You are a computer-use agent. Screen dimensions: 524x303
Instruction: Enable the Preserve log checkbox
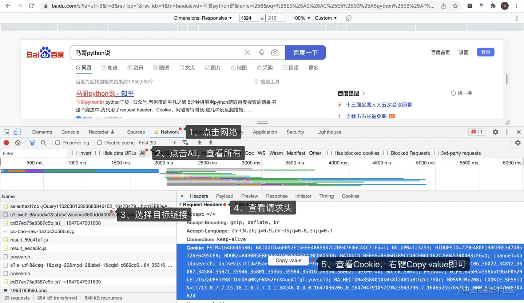point(57,142)
